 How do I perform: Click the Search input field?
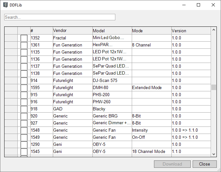pyautogui.click(x=60, y=17)
